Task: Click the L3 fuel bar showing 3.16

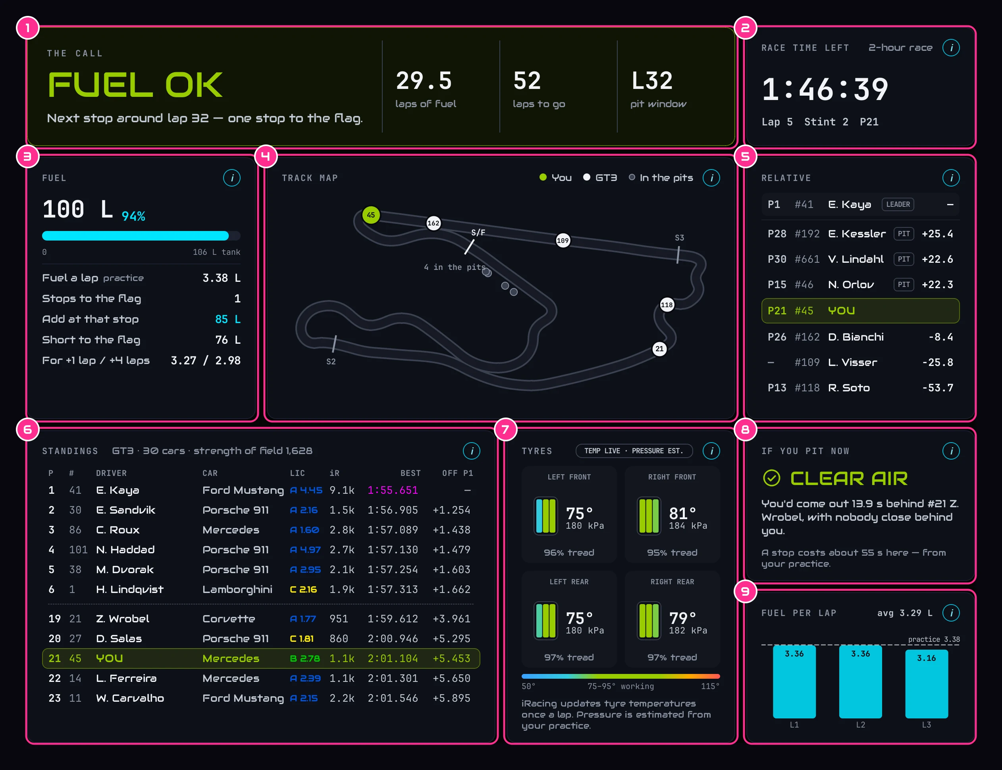Action: click(x=926, y=684)
